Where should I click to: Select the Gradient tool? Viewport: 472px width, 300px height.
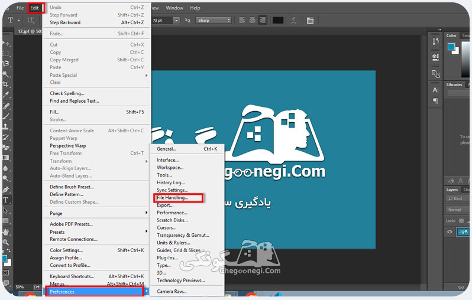(x=6, y=158)
